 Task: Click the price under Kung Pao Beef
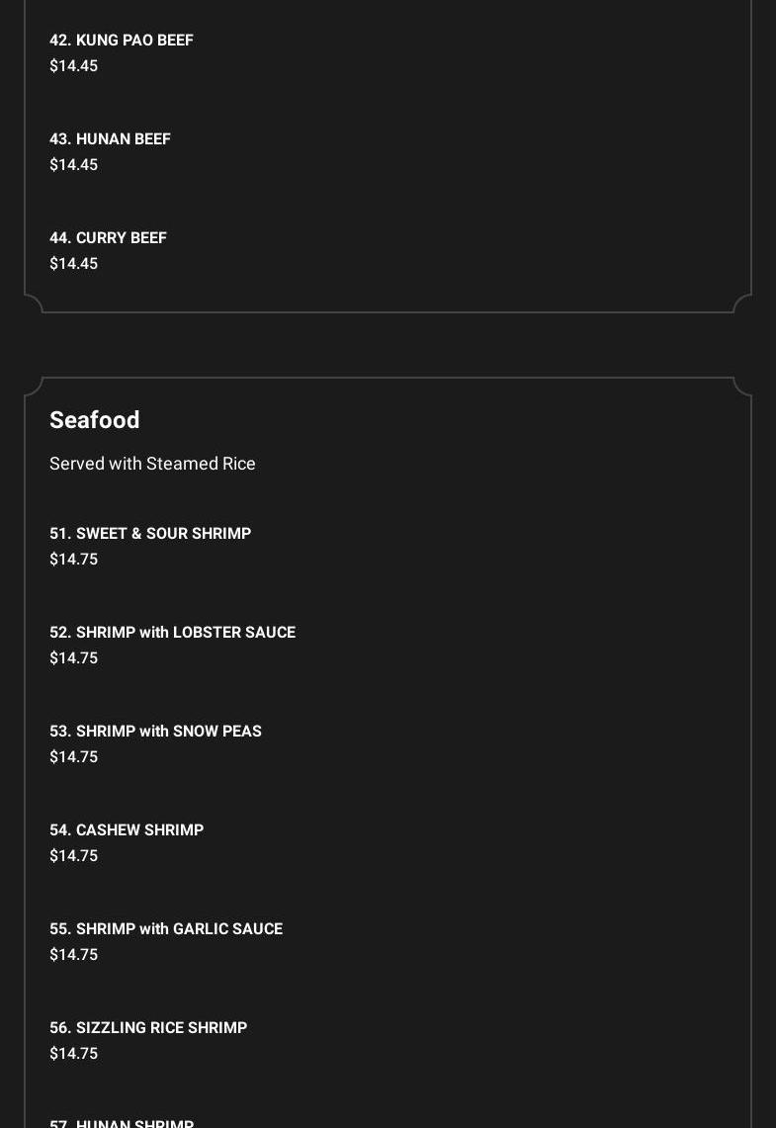coord(74,66)
